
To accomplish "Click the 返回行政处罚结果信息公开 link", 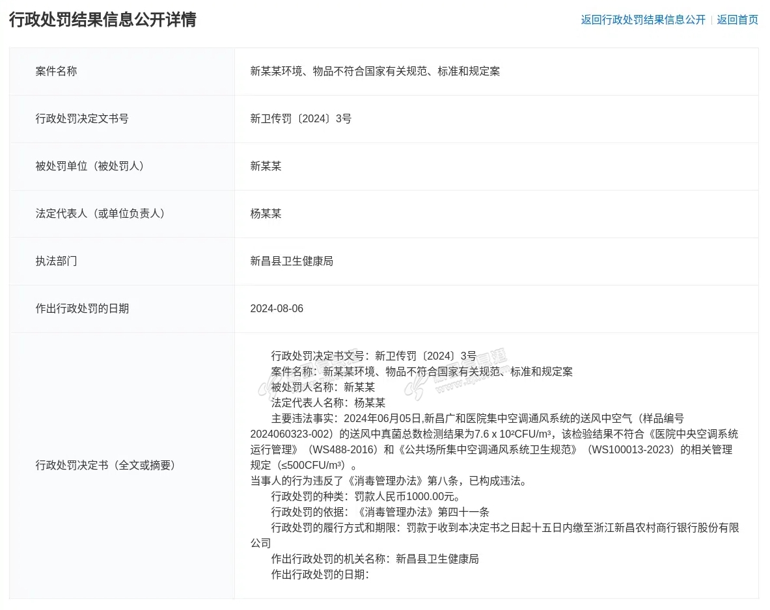I will (x=642, y=20).
